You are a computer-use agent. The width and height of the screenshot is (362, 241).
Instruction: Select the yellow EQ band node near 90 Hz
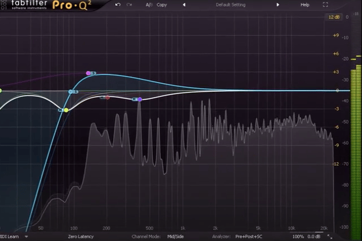(x=66, y=110)
